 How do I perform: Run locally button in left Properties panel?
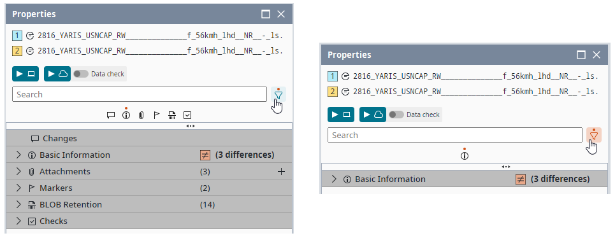[25, 74]
